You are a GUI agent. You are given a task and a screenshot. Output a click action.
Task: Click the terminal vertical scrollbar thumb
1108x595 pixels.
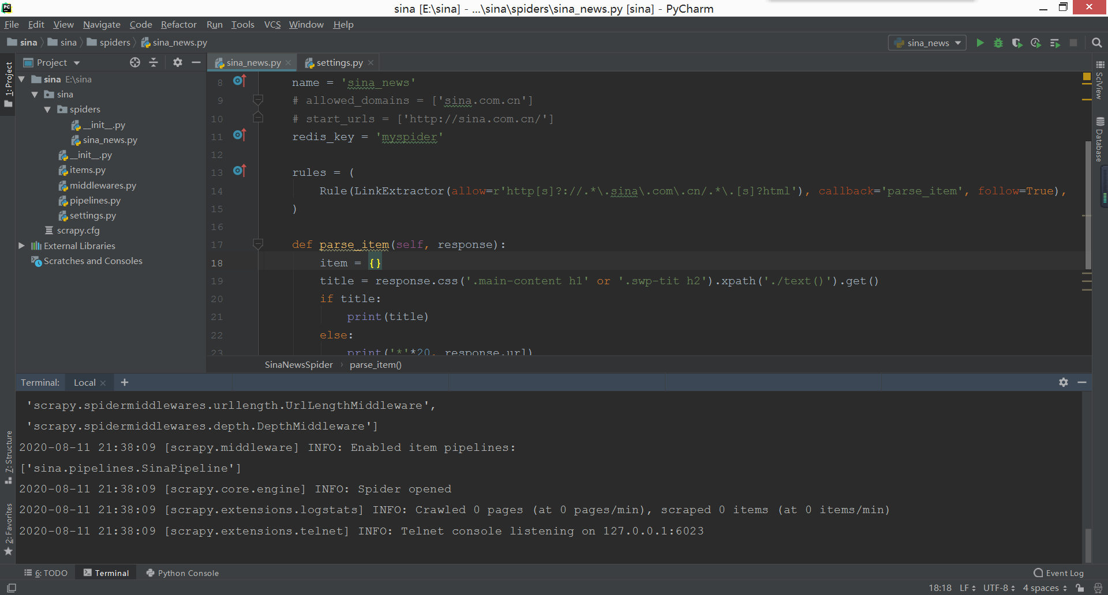pos(1088,545)
